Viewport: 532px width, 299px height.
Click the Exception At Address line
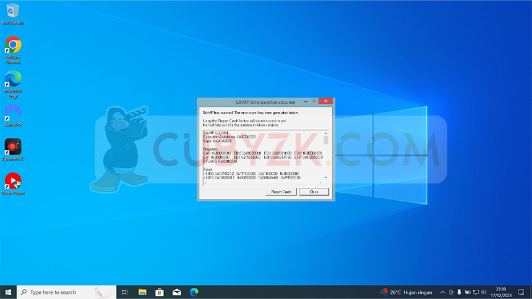[x=230, y=137]
